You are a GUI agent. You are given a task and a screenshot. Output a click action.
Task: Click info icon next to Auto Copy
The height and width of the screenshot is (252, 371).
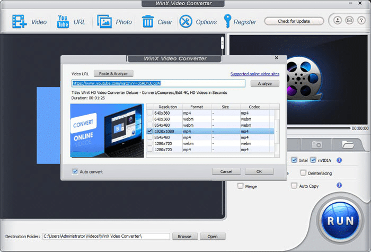(x=339, y=185)
